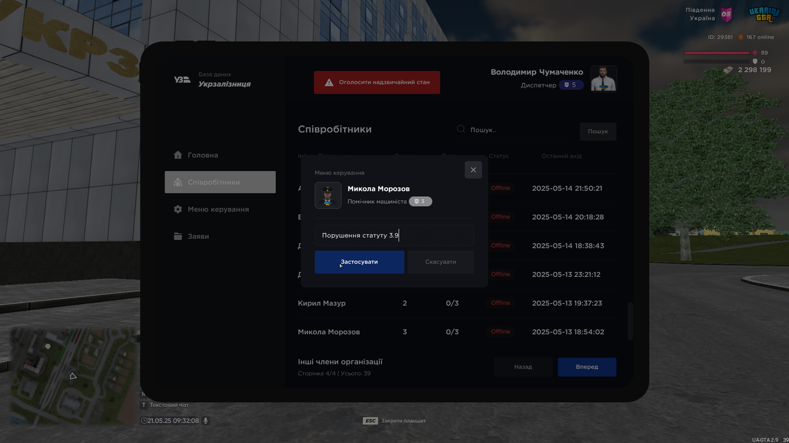This screenshot has height=443, width=789.
Task: Focus the reason field 'Порушення статуту 3.9'
Action: click(x=394, y=235)
